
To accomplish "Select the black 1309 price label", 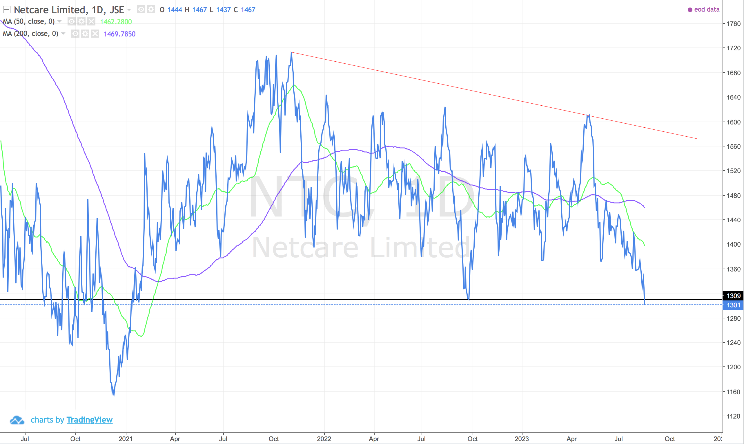I will (x=733, y=296).
